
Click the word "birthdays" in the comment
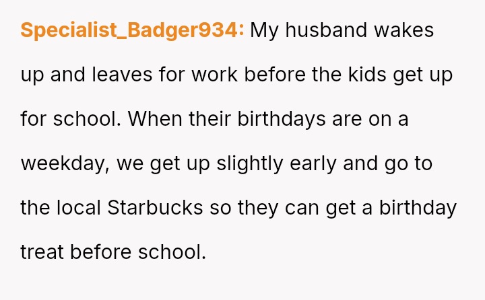point(276,119)
